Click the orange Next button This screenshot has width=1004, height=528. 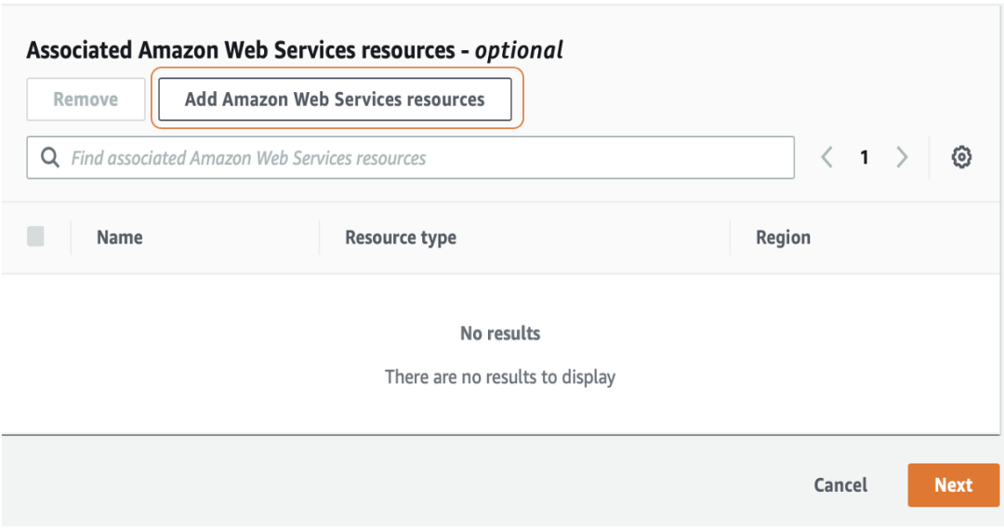click(954, 484)
